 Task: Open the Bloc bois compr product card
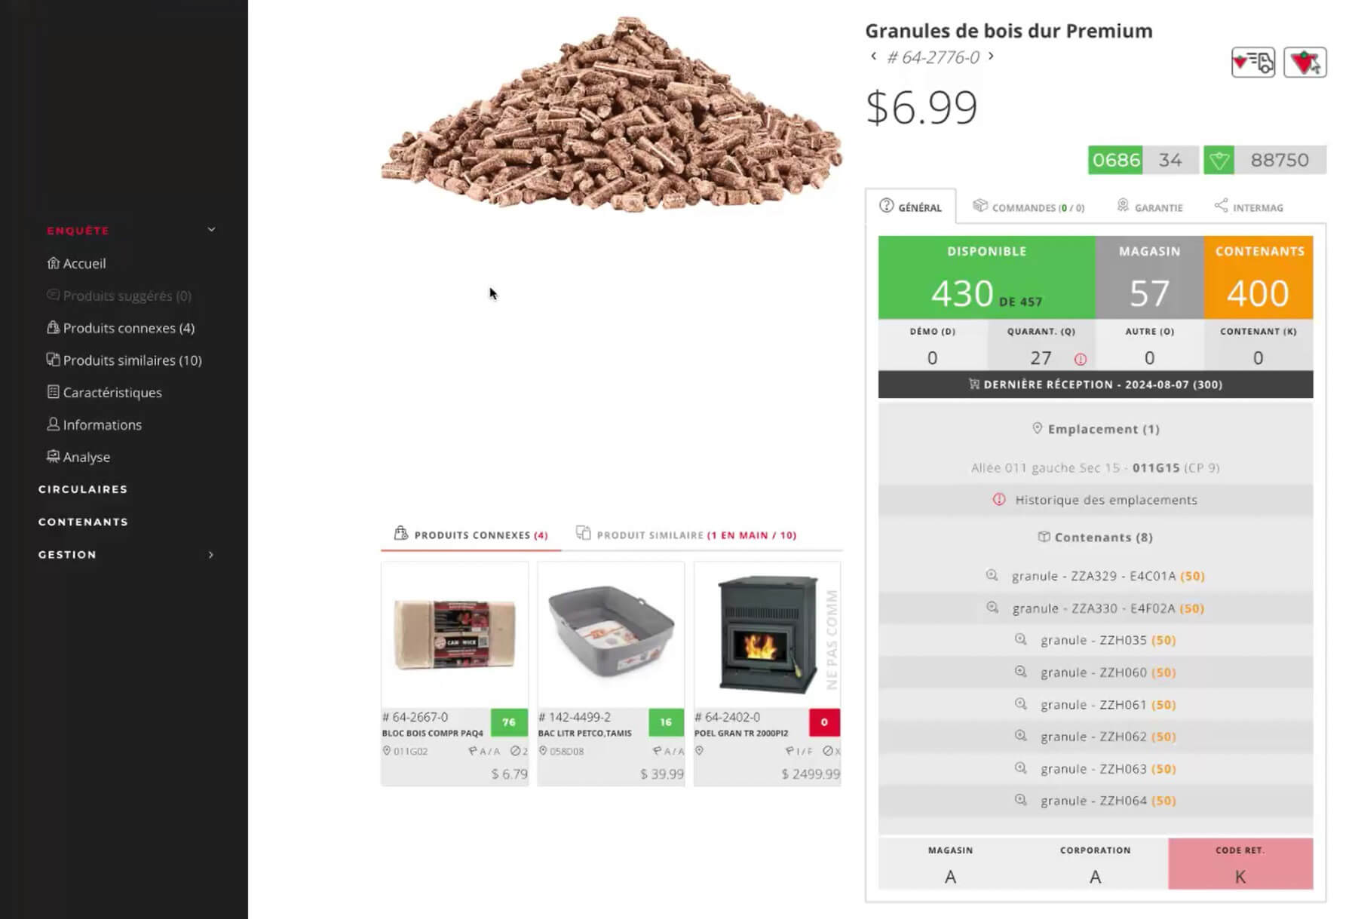pos(455,673)
